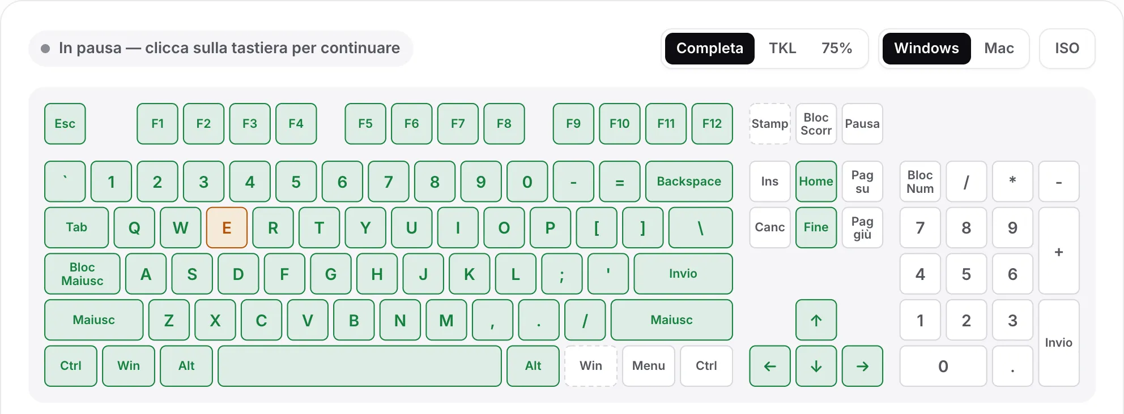The height and width of the screenshot is (414, 1124).
Task: Select the Mac layout option
Action: [999, 48]
